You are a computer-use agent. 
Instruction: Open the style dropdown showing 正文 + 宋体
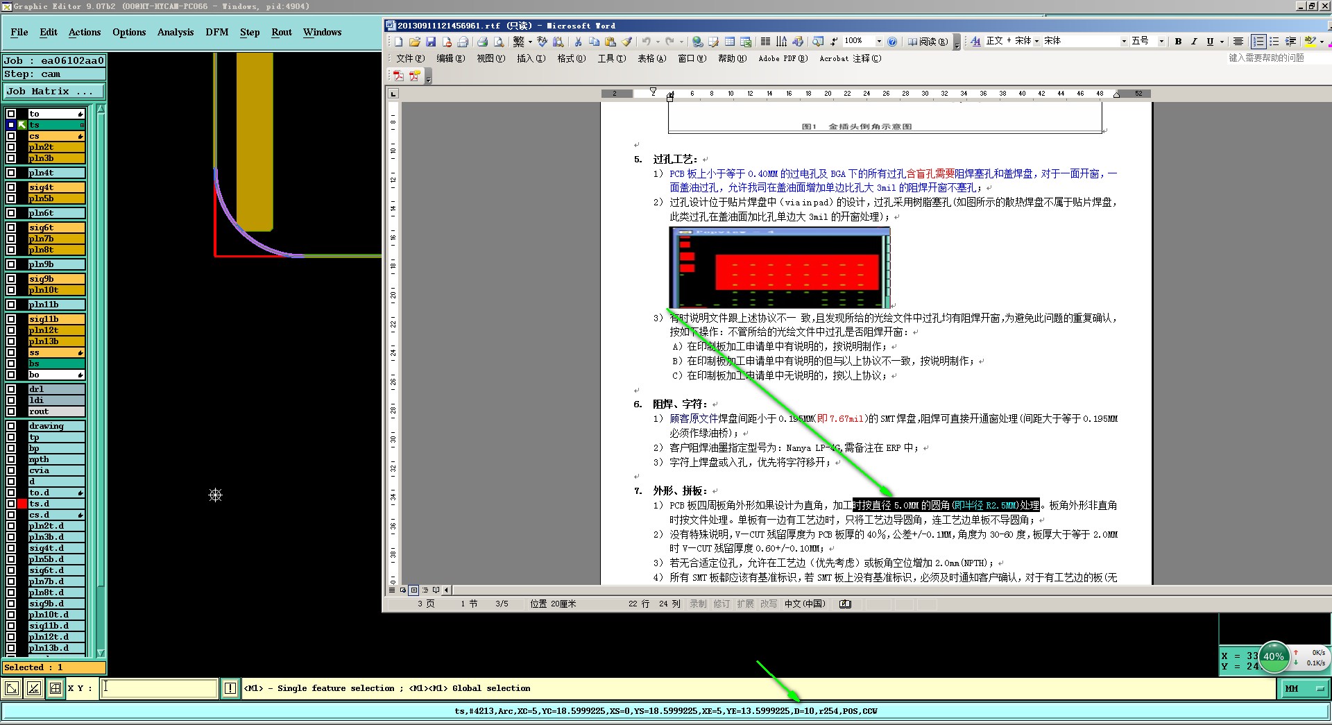1036,42
